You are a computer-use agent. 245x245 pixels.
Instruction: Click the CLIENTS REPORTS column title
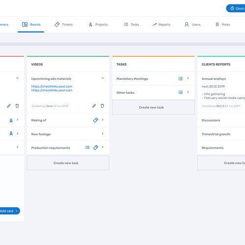point(216,64)
